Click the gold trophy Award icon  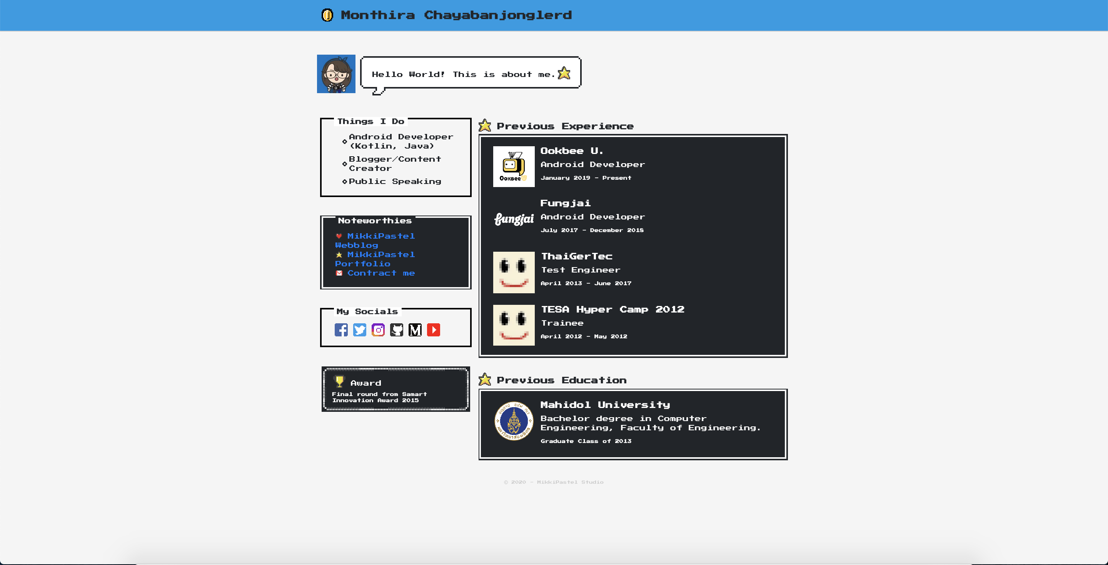coord(339,381)
